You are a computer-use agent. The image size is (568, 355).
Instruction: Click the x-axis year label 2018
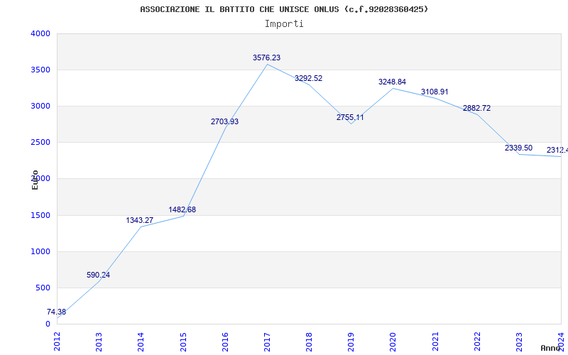[309, 342]
